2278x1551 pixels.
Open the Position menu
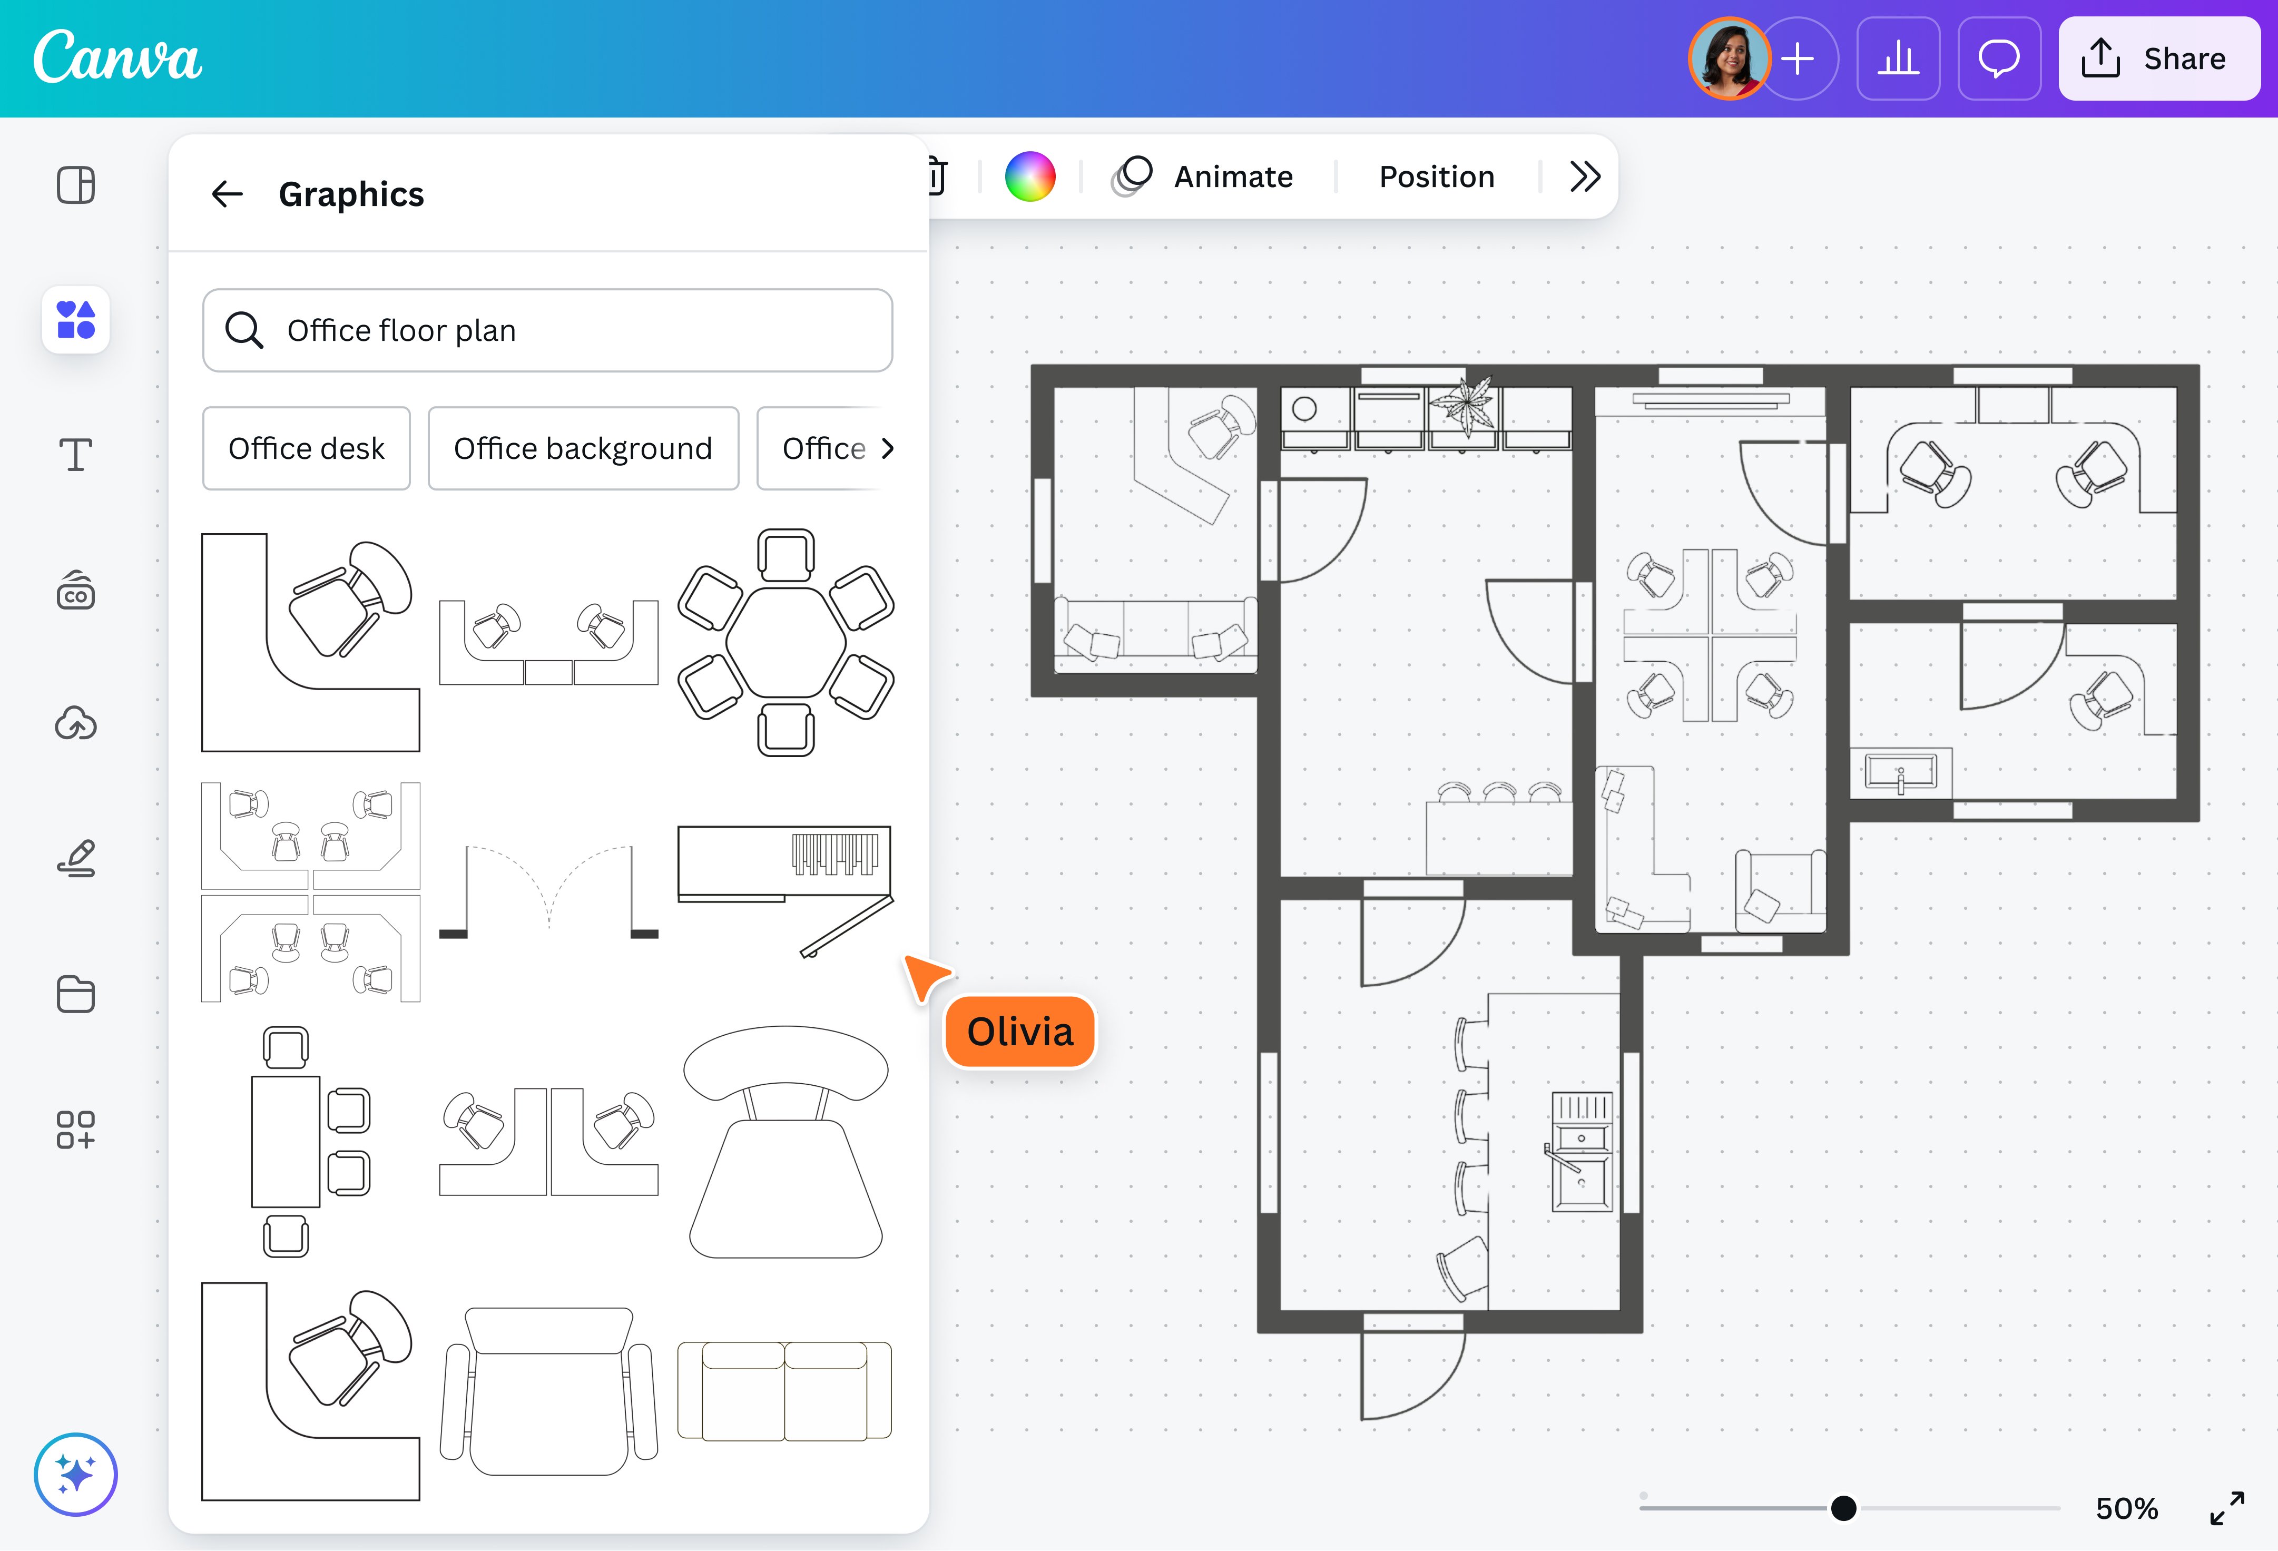(1437, 176)
